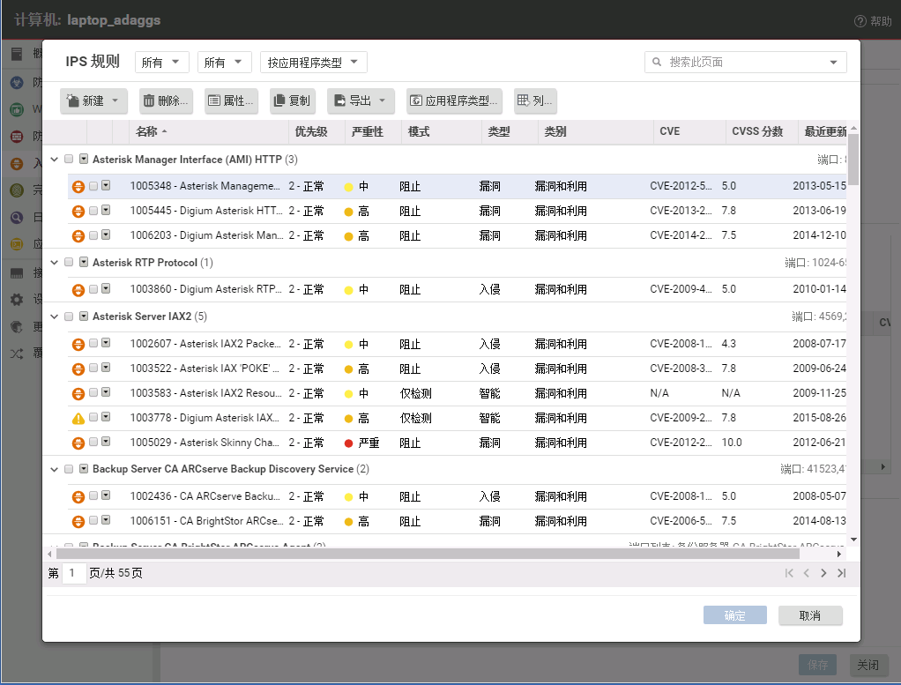The image size is (901, 685).
Task: Jump to the last page arrow
Action: (841, 573)
